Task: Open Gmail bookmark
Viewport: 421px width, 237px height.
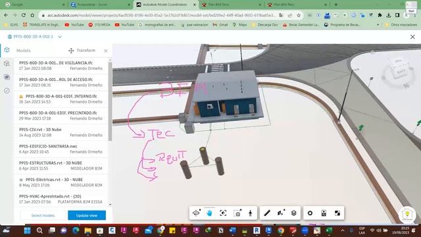Action: [x=220, y=25]
